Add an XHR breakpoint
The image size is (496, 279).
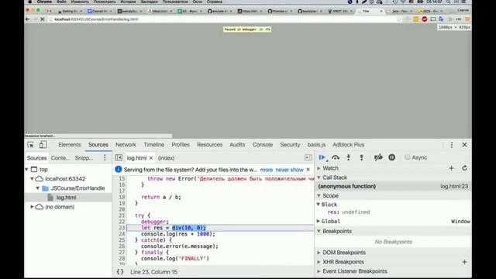coord(464,262)
